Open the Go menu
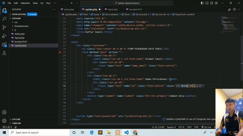The width and height of the screenshot is (243, 136). tap(42, 3)
